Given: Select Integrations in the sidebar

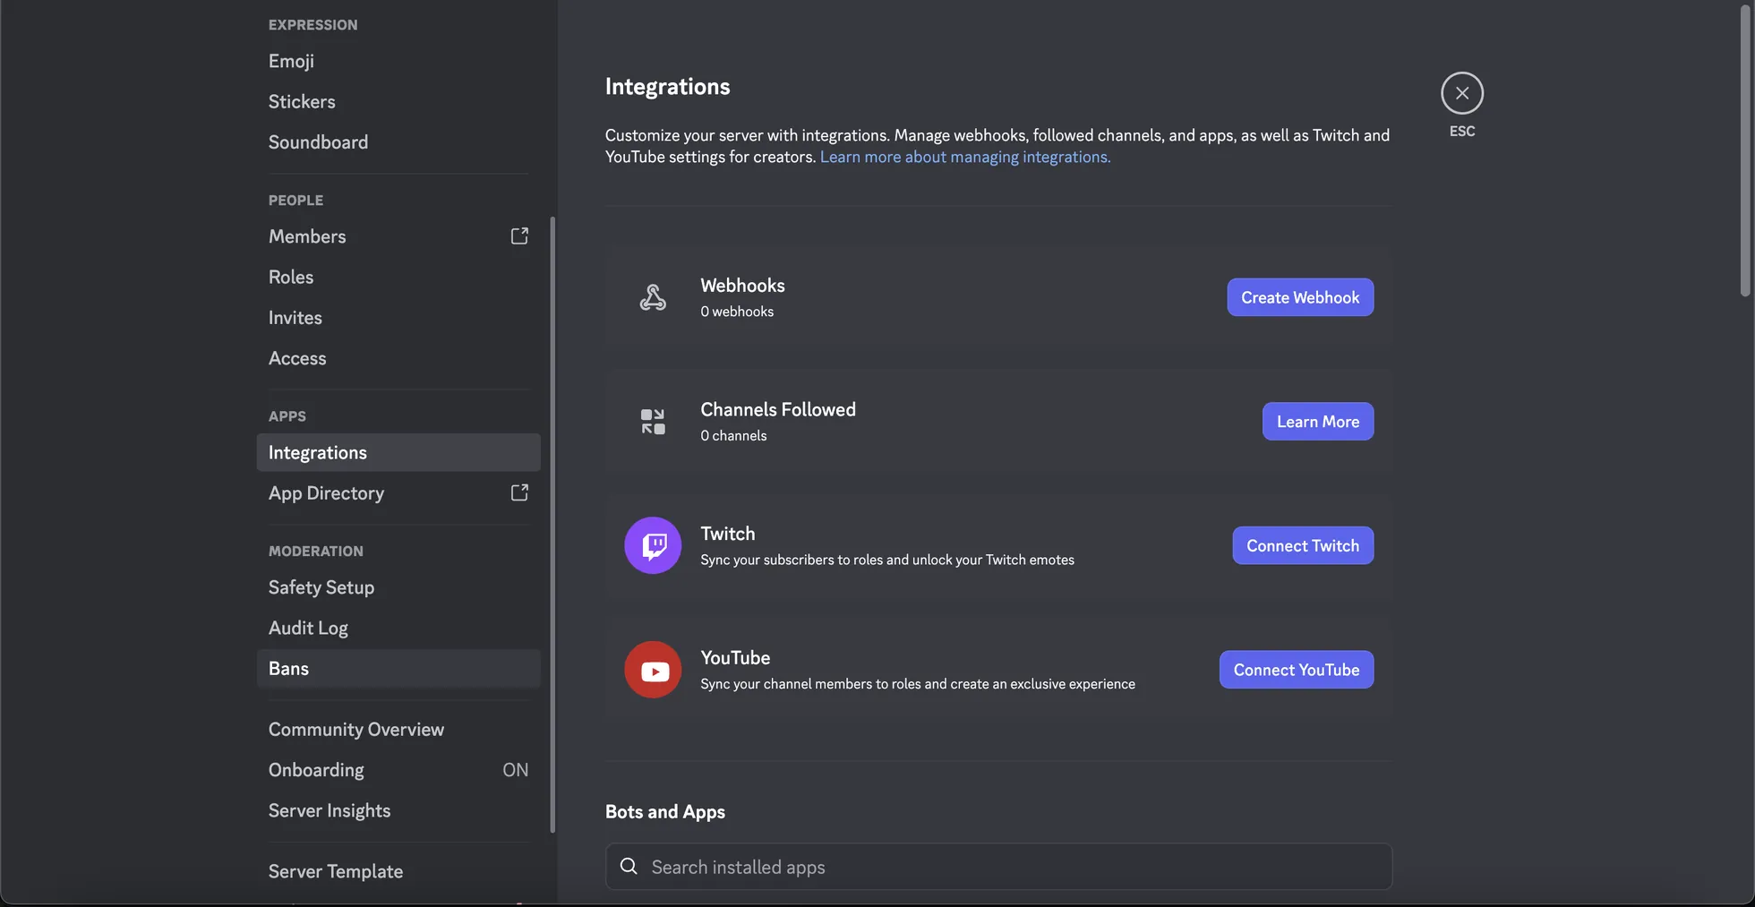Looking at the screenshot, I should [x=398, y=452].
